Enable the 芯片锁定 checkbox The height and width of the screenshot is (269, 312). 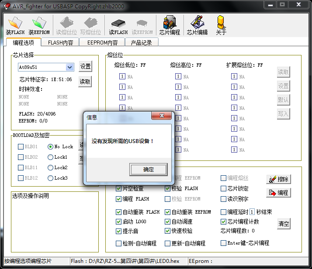(x=223, y=188)
